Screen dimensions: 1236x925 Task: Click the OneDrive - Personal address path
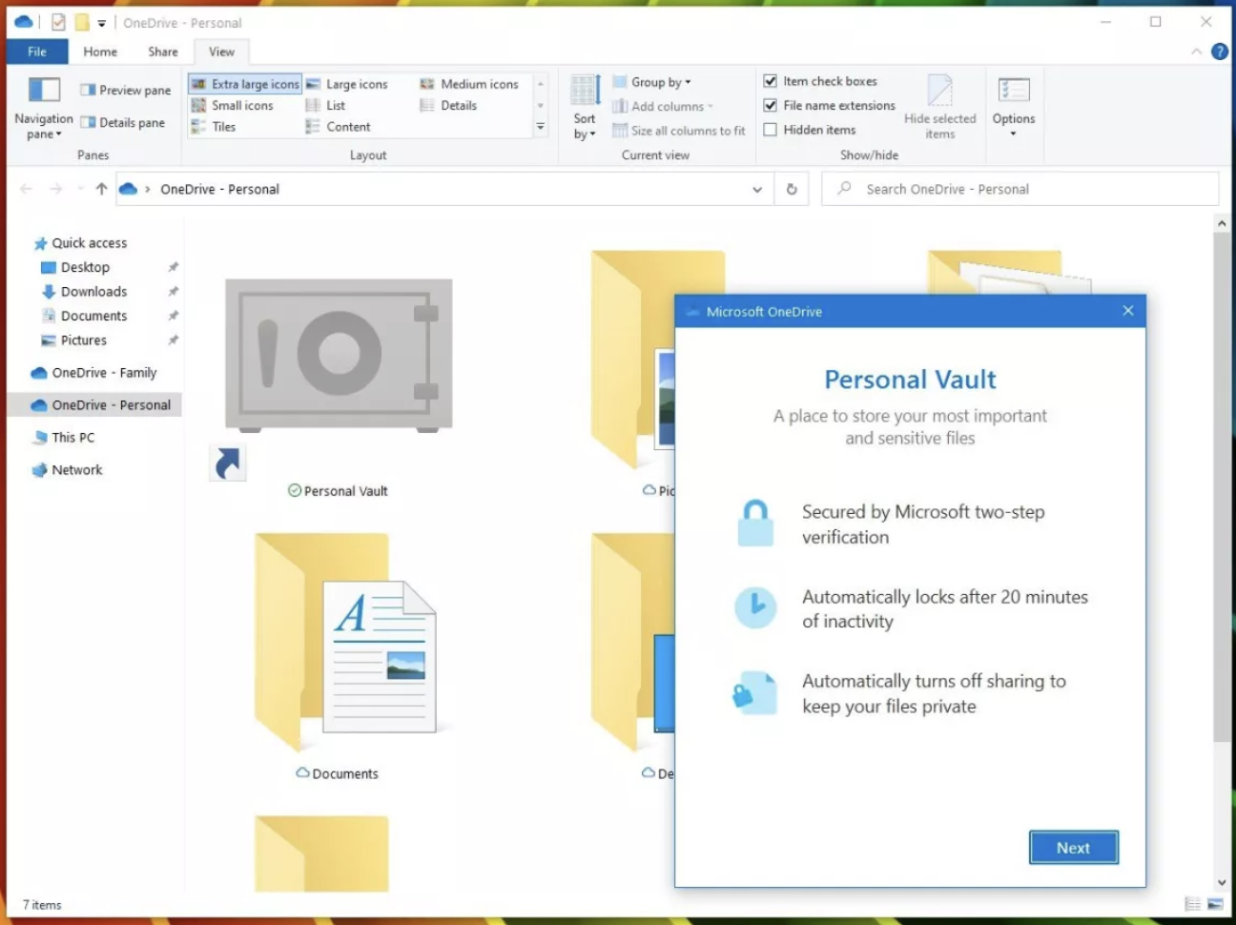[x=220, y=189]
